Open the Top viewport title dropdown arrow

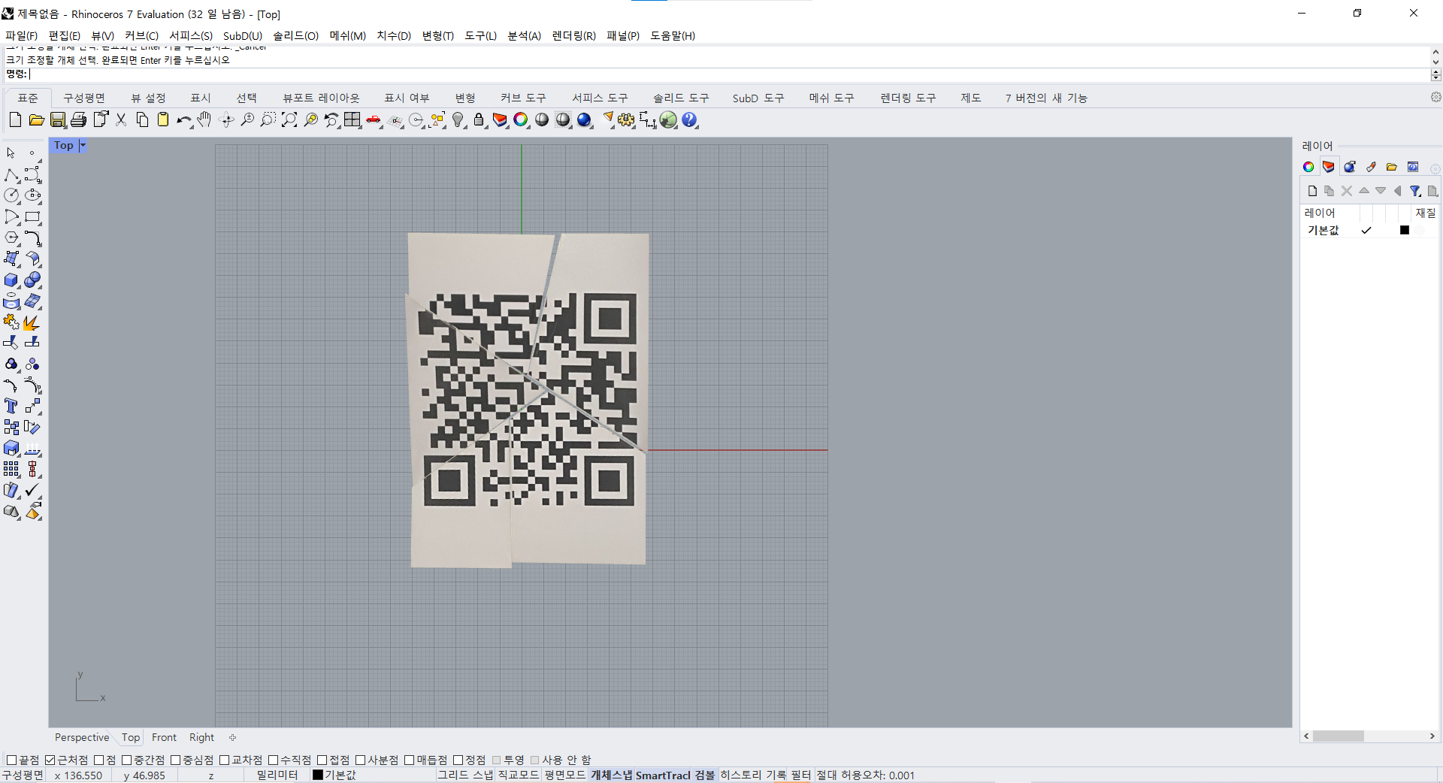coord(83,146)
